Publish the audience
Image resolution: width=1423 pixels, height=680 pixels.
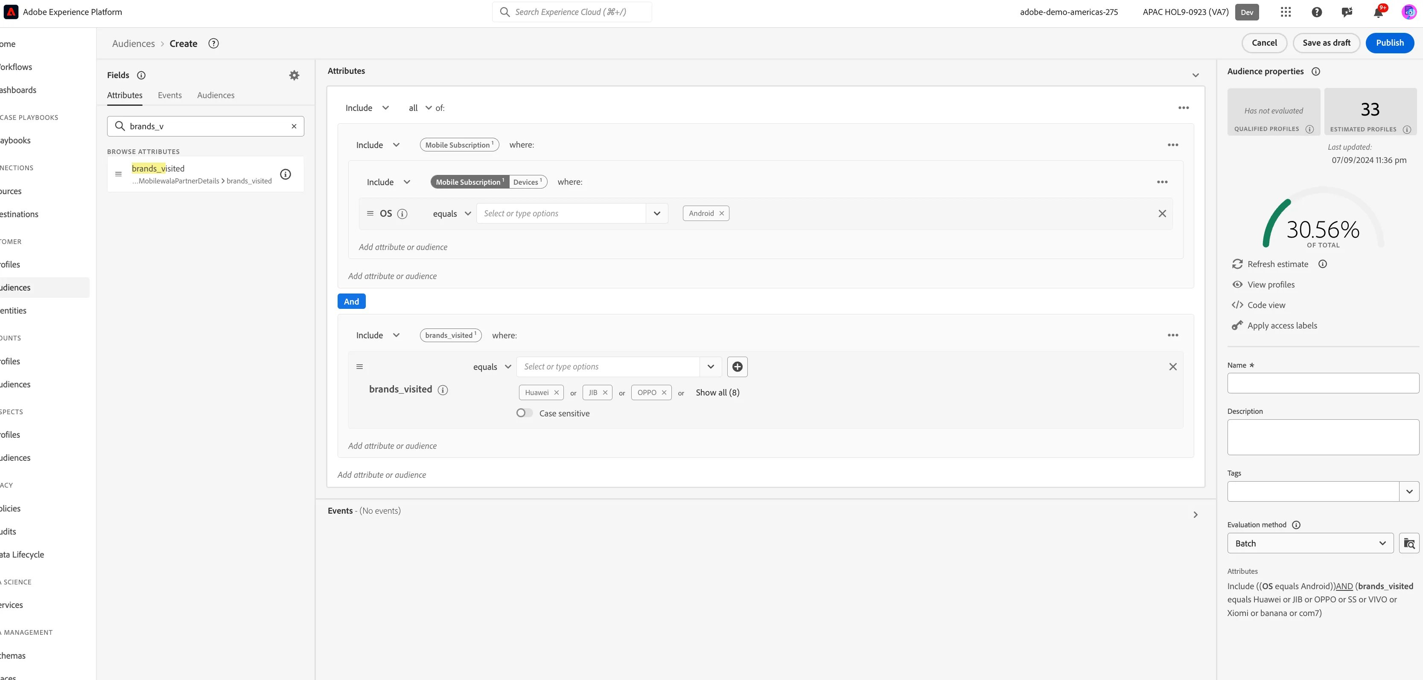pos(1390,43)
